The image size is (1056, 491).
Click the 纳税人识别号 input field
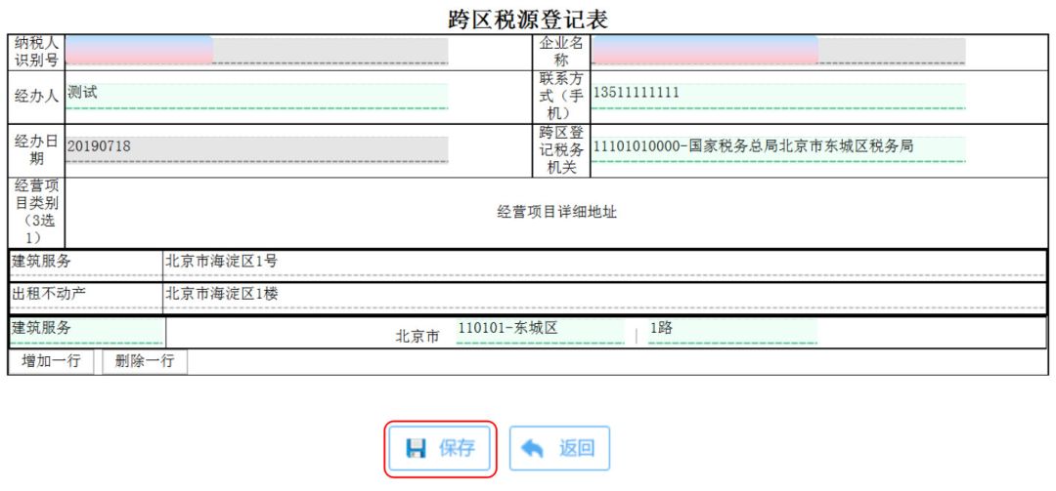click(257, 51)
